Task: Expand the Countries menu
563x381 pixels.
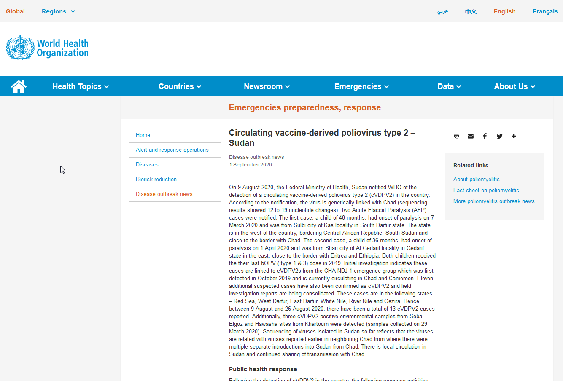Action: pyautogui.click(x=180, y=86)
